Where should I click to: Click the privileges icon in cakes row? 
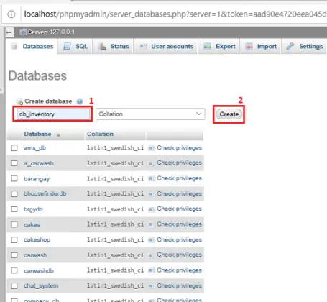(152, 224)
